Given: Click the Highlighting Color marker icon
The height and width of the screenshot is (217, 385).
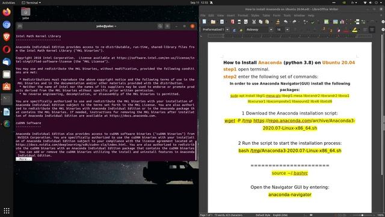Looking at the screenshot, I should 354,30.
